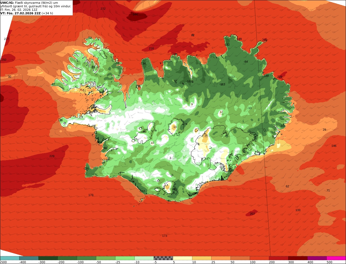
Task: Select the red swatch between 200 and 300
Action: point(279,258)
